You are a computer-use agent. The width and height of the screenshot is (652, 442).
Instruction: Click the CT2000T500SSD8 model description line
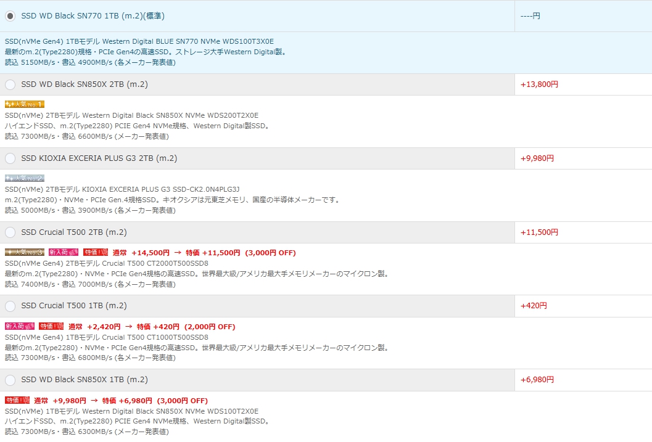107,263
